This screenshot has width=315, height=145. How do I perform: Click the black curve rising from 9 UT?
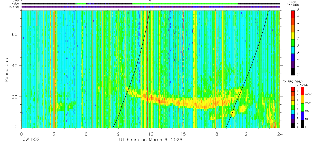point(135,69)
